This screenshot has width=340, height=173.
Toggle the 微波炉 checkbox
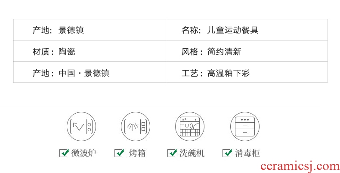(x=64, y=153)
